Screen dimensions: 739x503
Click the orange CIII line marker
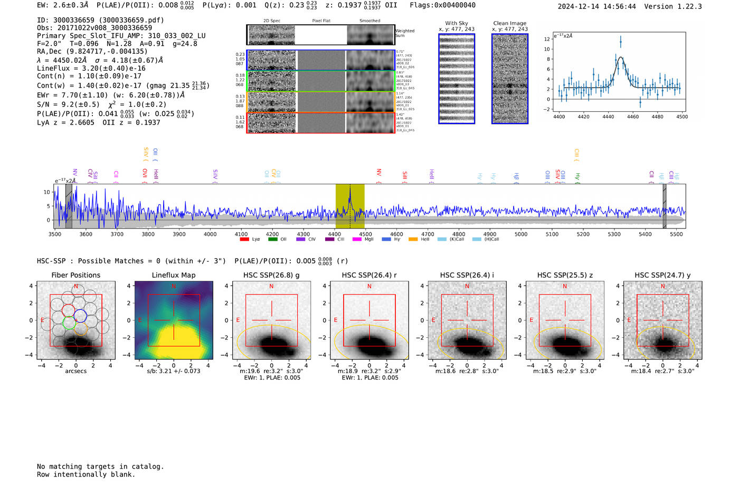[x=576, y=155]
